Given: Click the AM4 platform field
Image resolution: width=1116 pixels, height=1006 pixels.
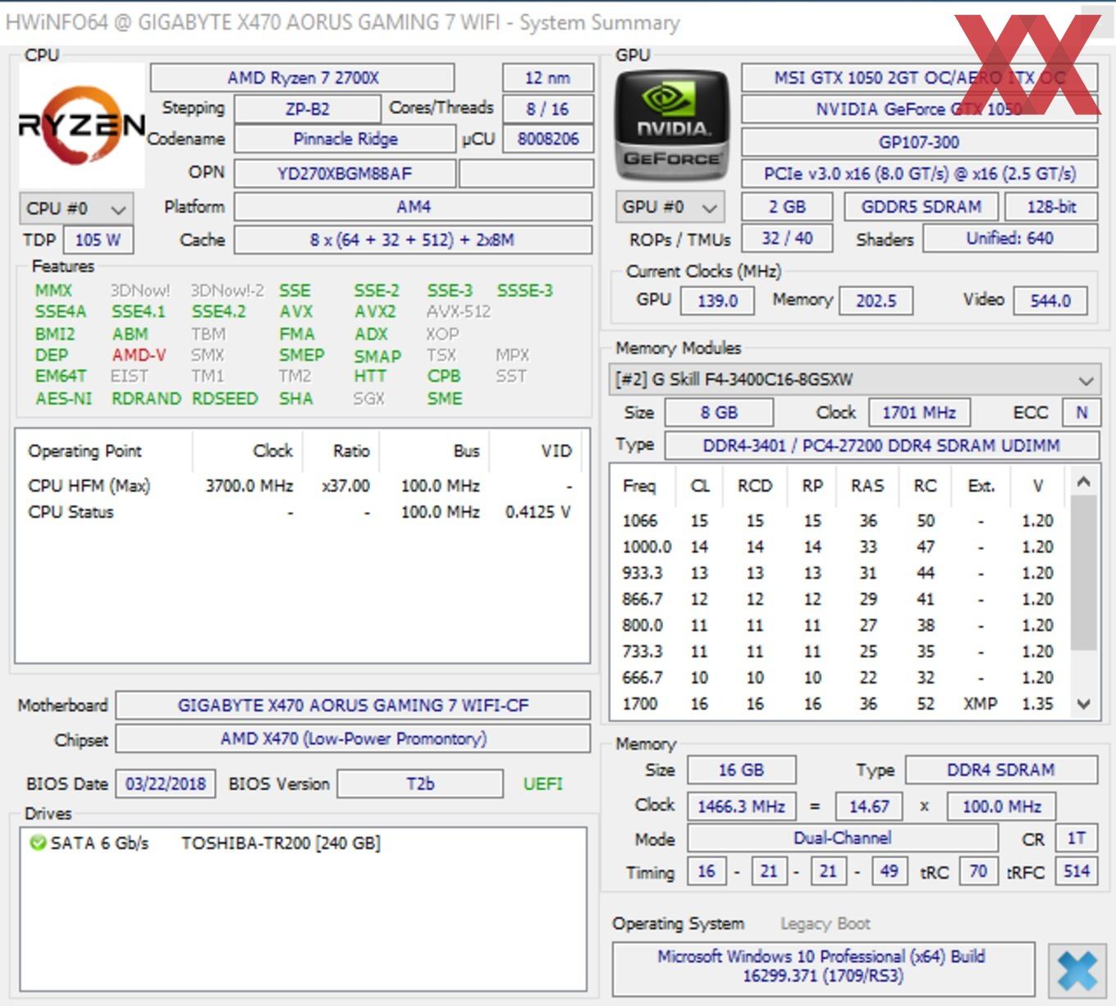Looking at the screenshot, I should pyautogui.click(x=413, y=207).
